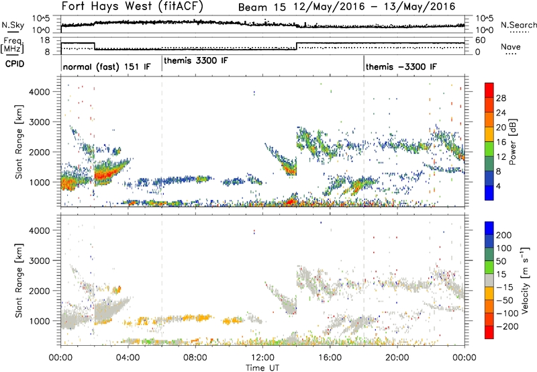Click the 'CPID' row label
This screenshot has height=372, width=537.
tap(15, 64)
